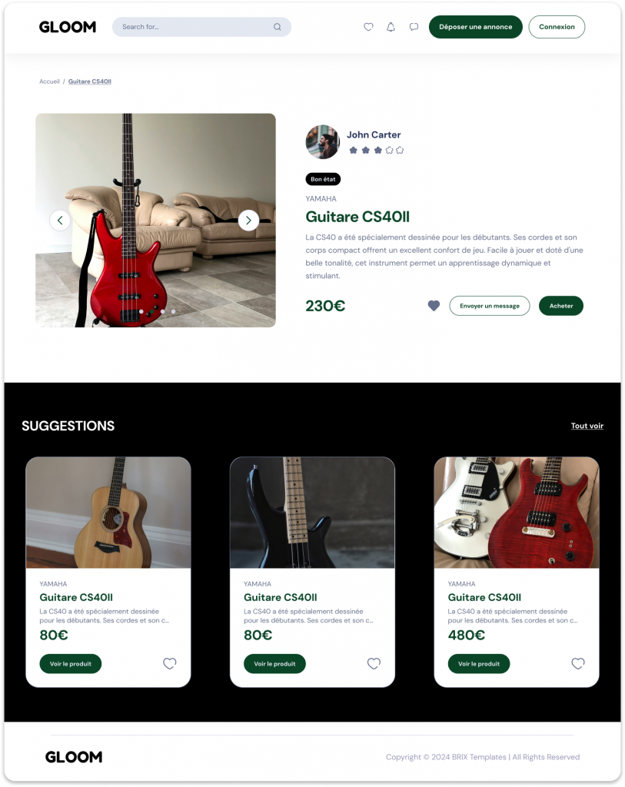This screenshot has width=625, height=787.
Task: Click the Guitare CS40II breadcrumb
Action: tap(90, 81)
